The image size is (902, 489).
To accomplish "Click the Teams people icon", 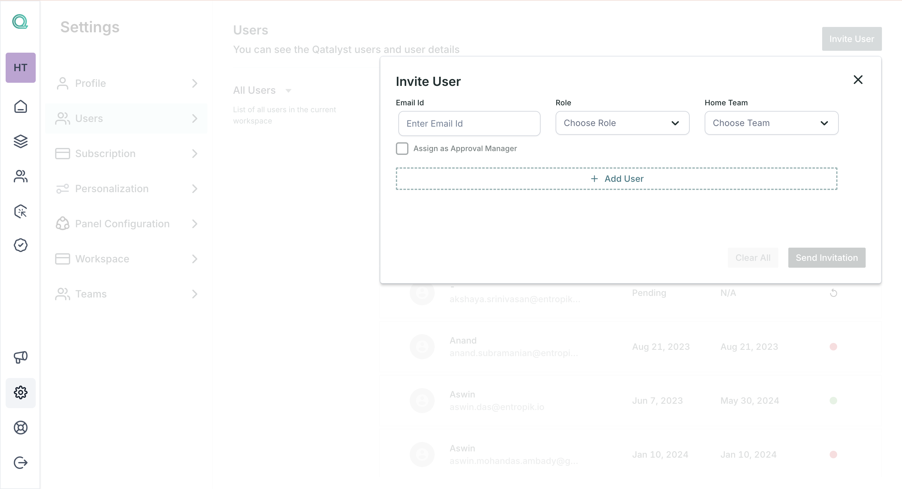I will 62,294.
